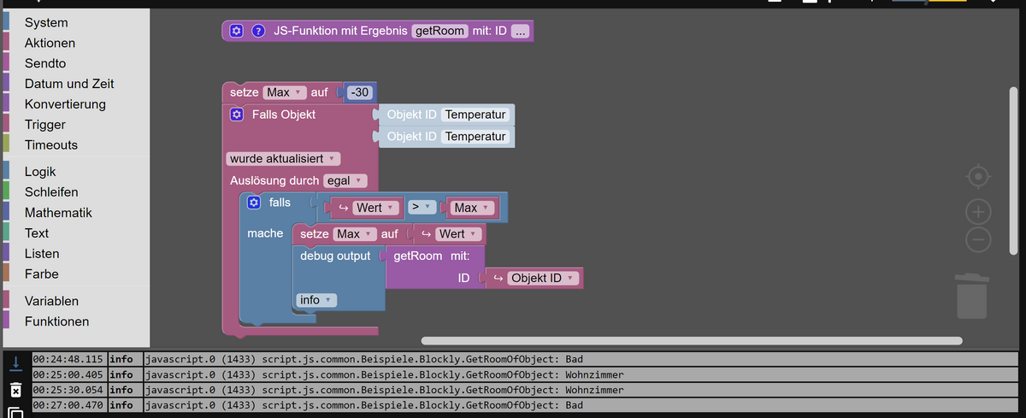Open Wert dropdown after inner 'auf'
This screenshot has height=418, width=1026.
458,234
